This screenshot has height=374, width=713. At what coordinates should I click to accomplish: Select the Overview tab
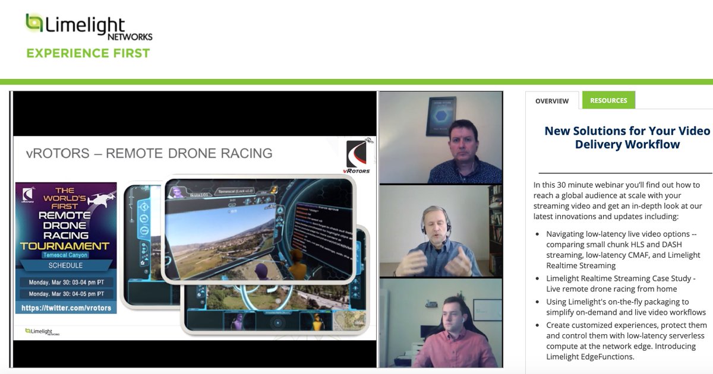pyautogui.click(x=552, y=101)
